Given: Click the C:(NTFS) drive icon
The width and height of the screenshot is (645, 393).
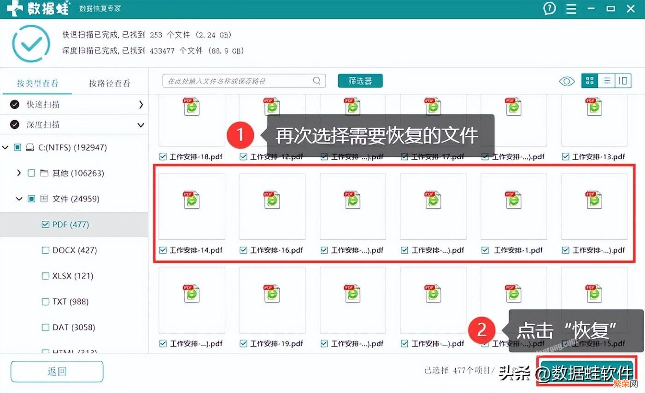Looking at the screenshot, I should coord(30,148).
